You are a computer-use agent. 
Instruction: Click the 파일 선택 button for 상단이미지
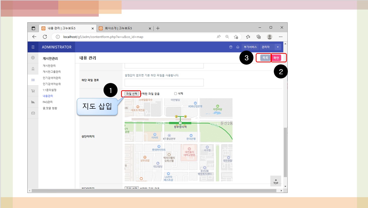pos(132,94)
